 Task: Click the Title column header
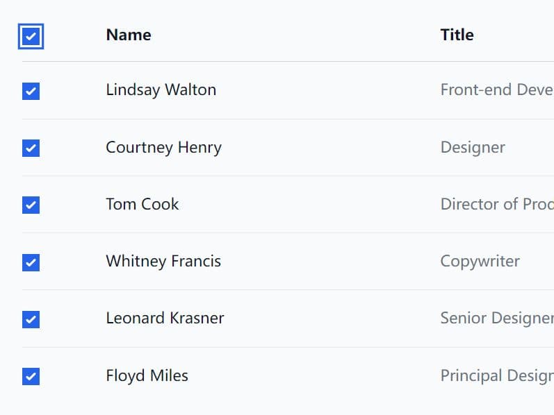tap(457, 35)
